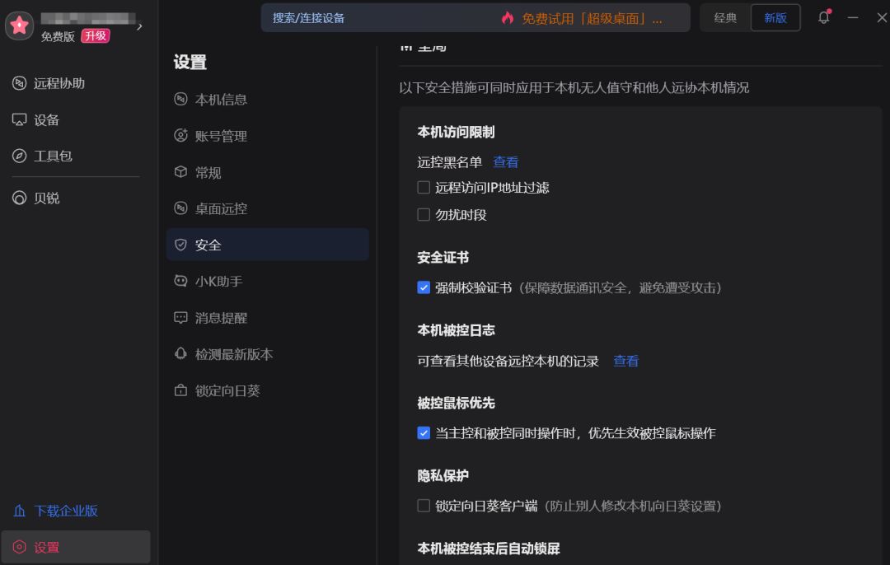890x565 pixels.
Task: Click the 工具包 compass icon
Action: pos(19,156)
